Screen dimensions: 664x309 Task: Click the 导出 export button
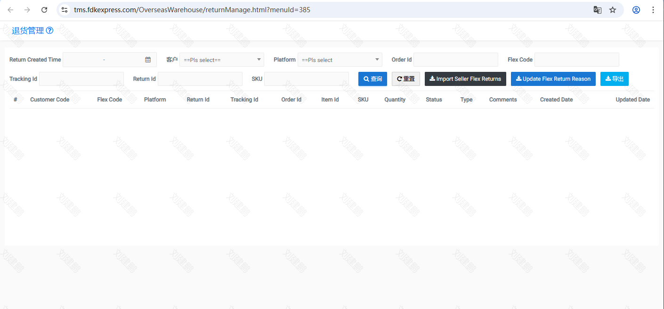[614, 79]
